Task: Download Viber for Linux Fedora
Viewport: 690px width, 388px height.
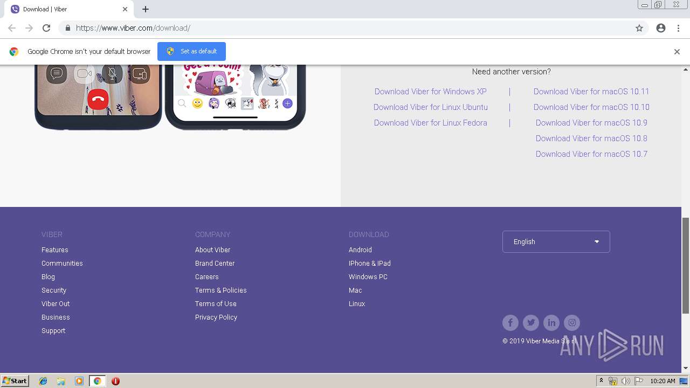Action: coord(431,123)
